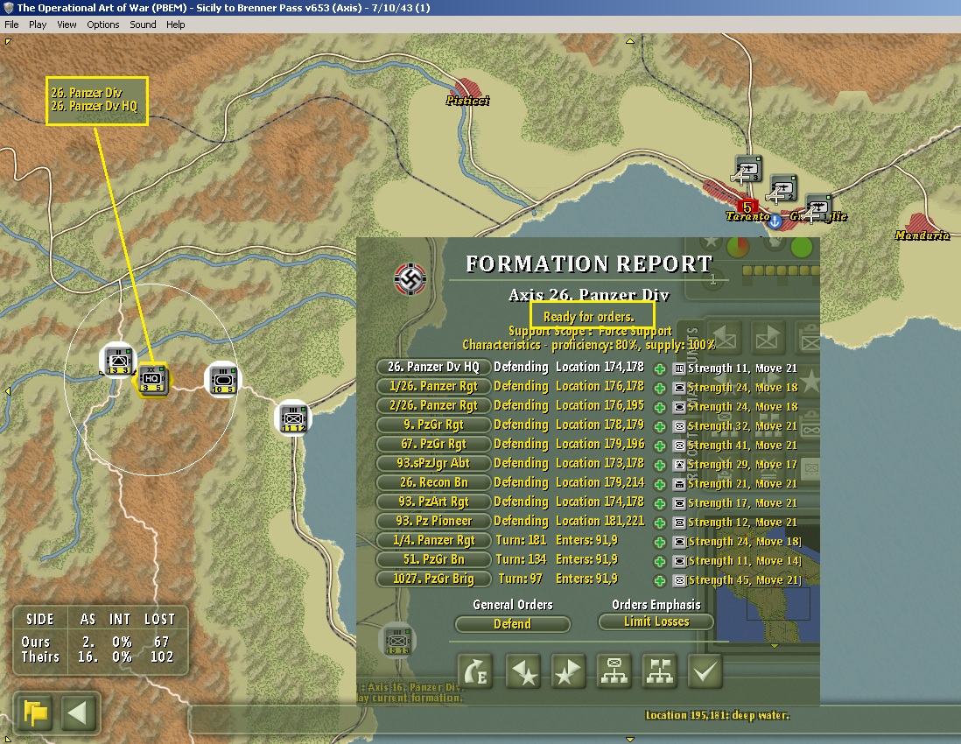Image resolution: width=961 pixels, height=744 pixels.
Task: Click the red 5 marker at Taranto
Action: click(747, 207)
